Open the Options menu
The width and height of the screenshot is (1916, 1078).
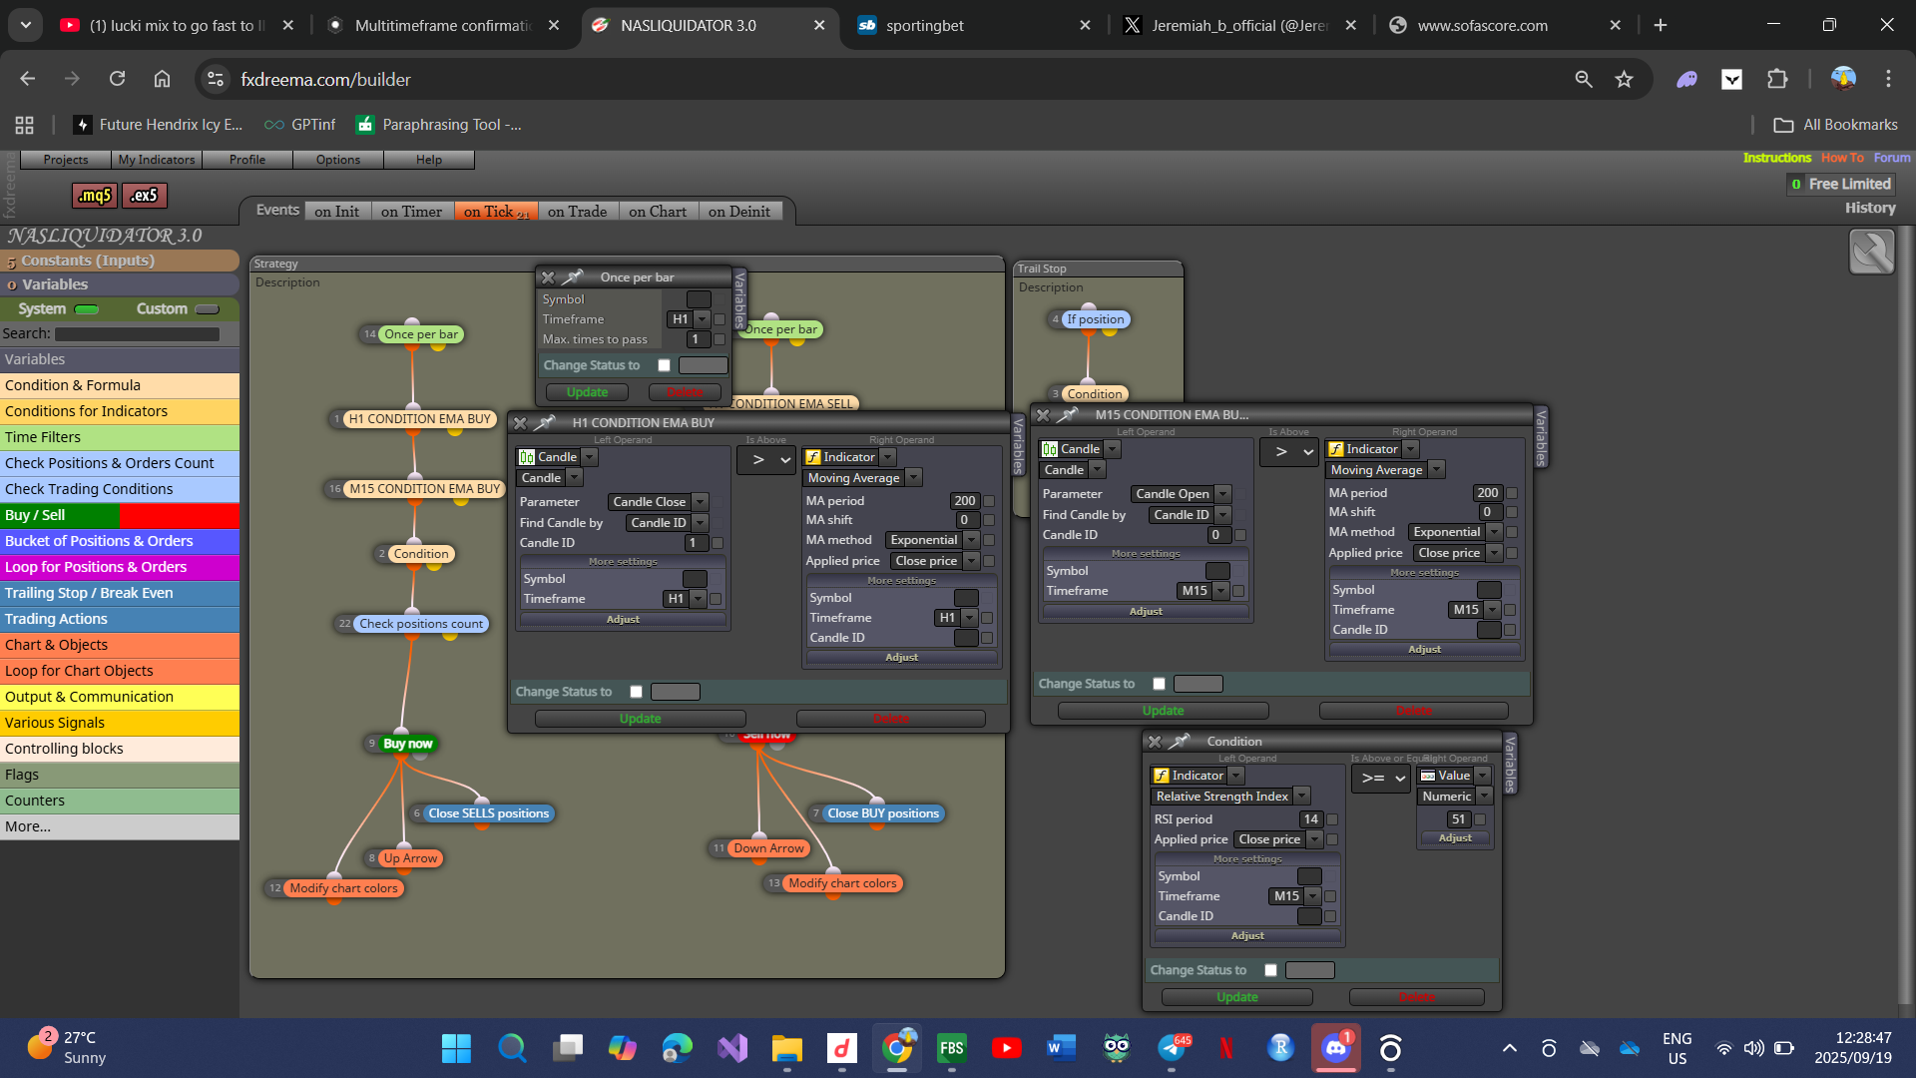click(338, 160)
